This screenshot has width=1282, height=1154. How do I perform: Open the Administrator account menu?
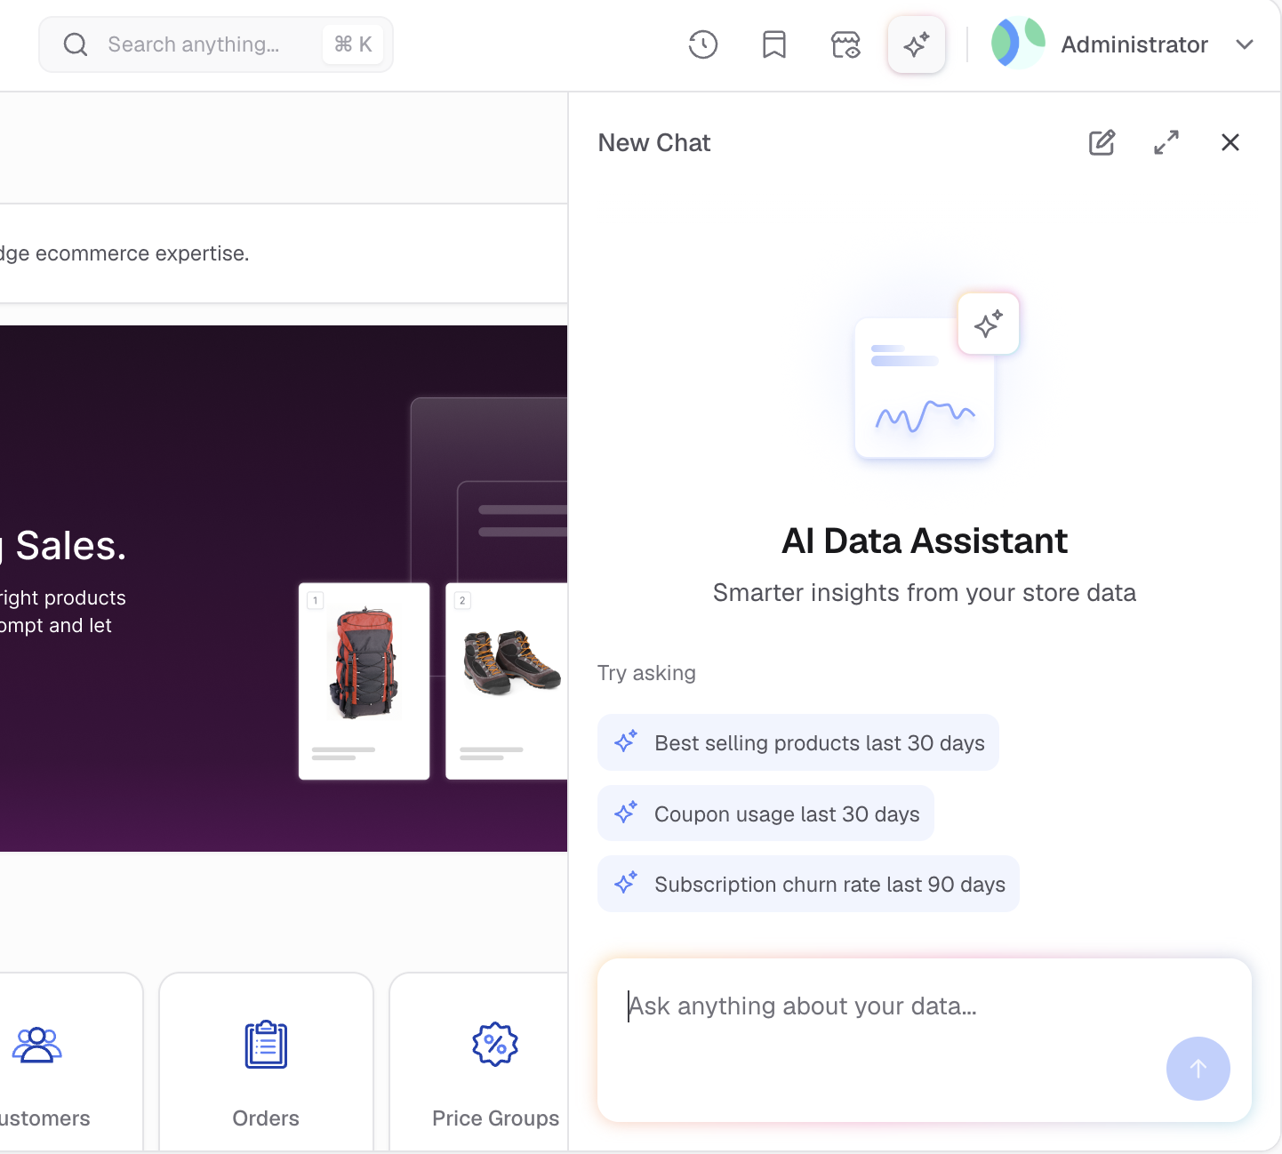[1123, 44]
